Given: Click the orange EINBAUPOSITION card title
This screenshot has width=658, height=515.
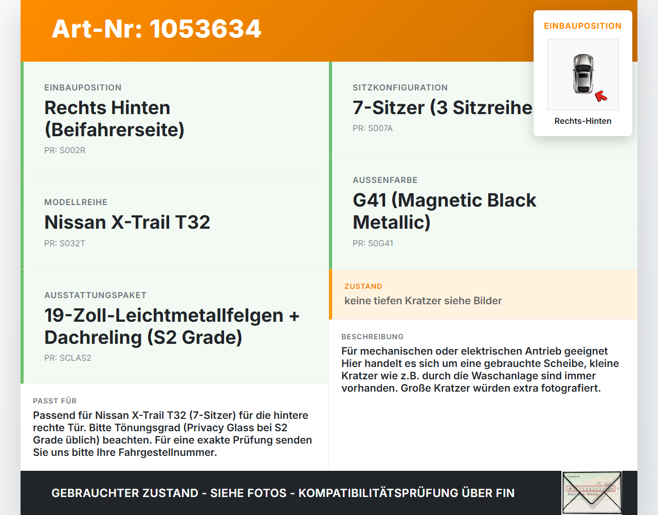Looking at the screenshot, I should 583,26.
